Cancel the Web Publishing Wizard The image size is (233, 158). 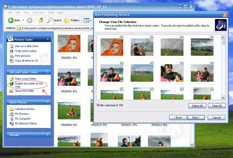click(216, 118)
